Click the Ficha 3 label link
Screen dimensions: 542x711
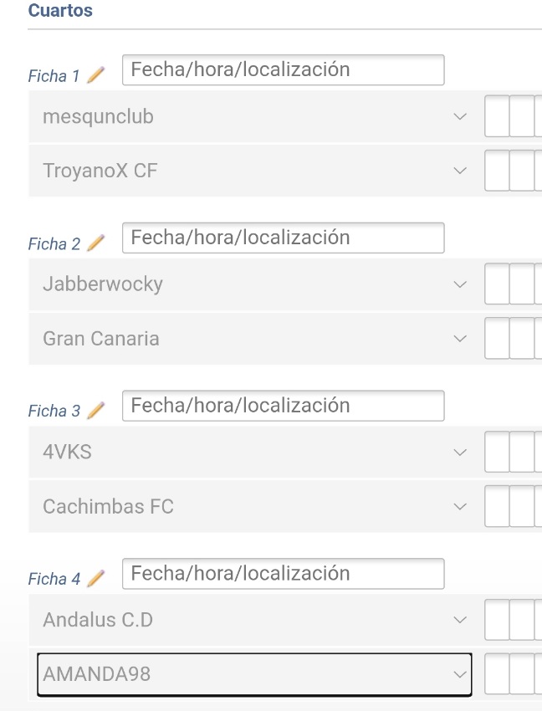tap(54, 411)
